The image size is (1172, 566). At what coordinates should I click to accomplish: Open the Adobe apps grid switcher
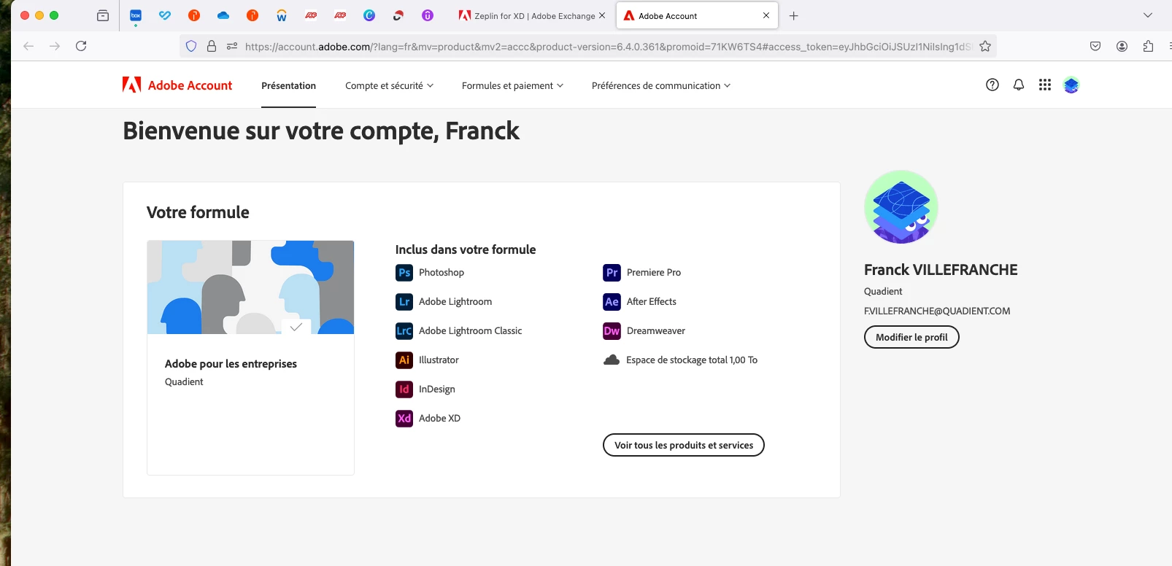point(1045,85)
